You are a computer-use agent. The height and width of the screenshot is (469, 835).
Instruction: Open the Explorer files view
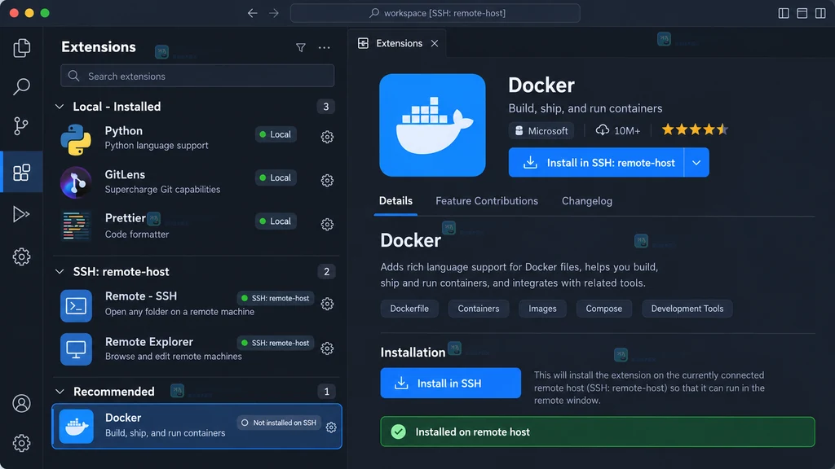coord(21,48)
